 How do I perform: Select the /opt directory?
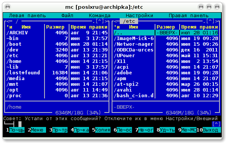pyautogui.click(x=57, y=90)
